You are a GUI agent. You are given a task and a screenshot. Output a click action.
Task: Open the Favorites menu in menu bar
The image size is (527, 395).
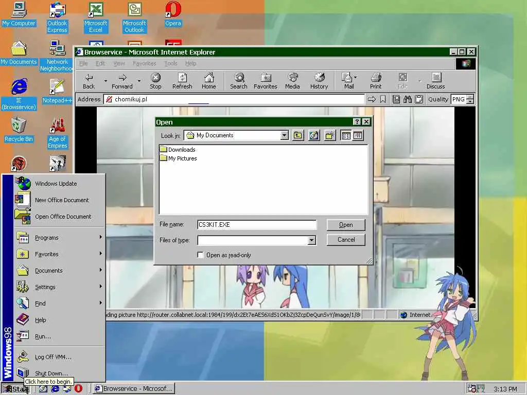(144, 63)
